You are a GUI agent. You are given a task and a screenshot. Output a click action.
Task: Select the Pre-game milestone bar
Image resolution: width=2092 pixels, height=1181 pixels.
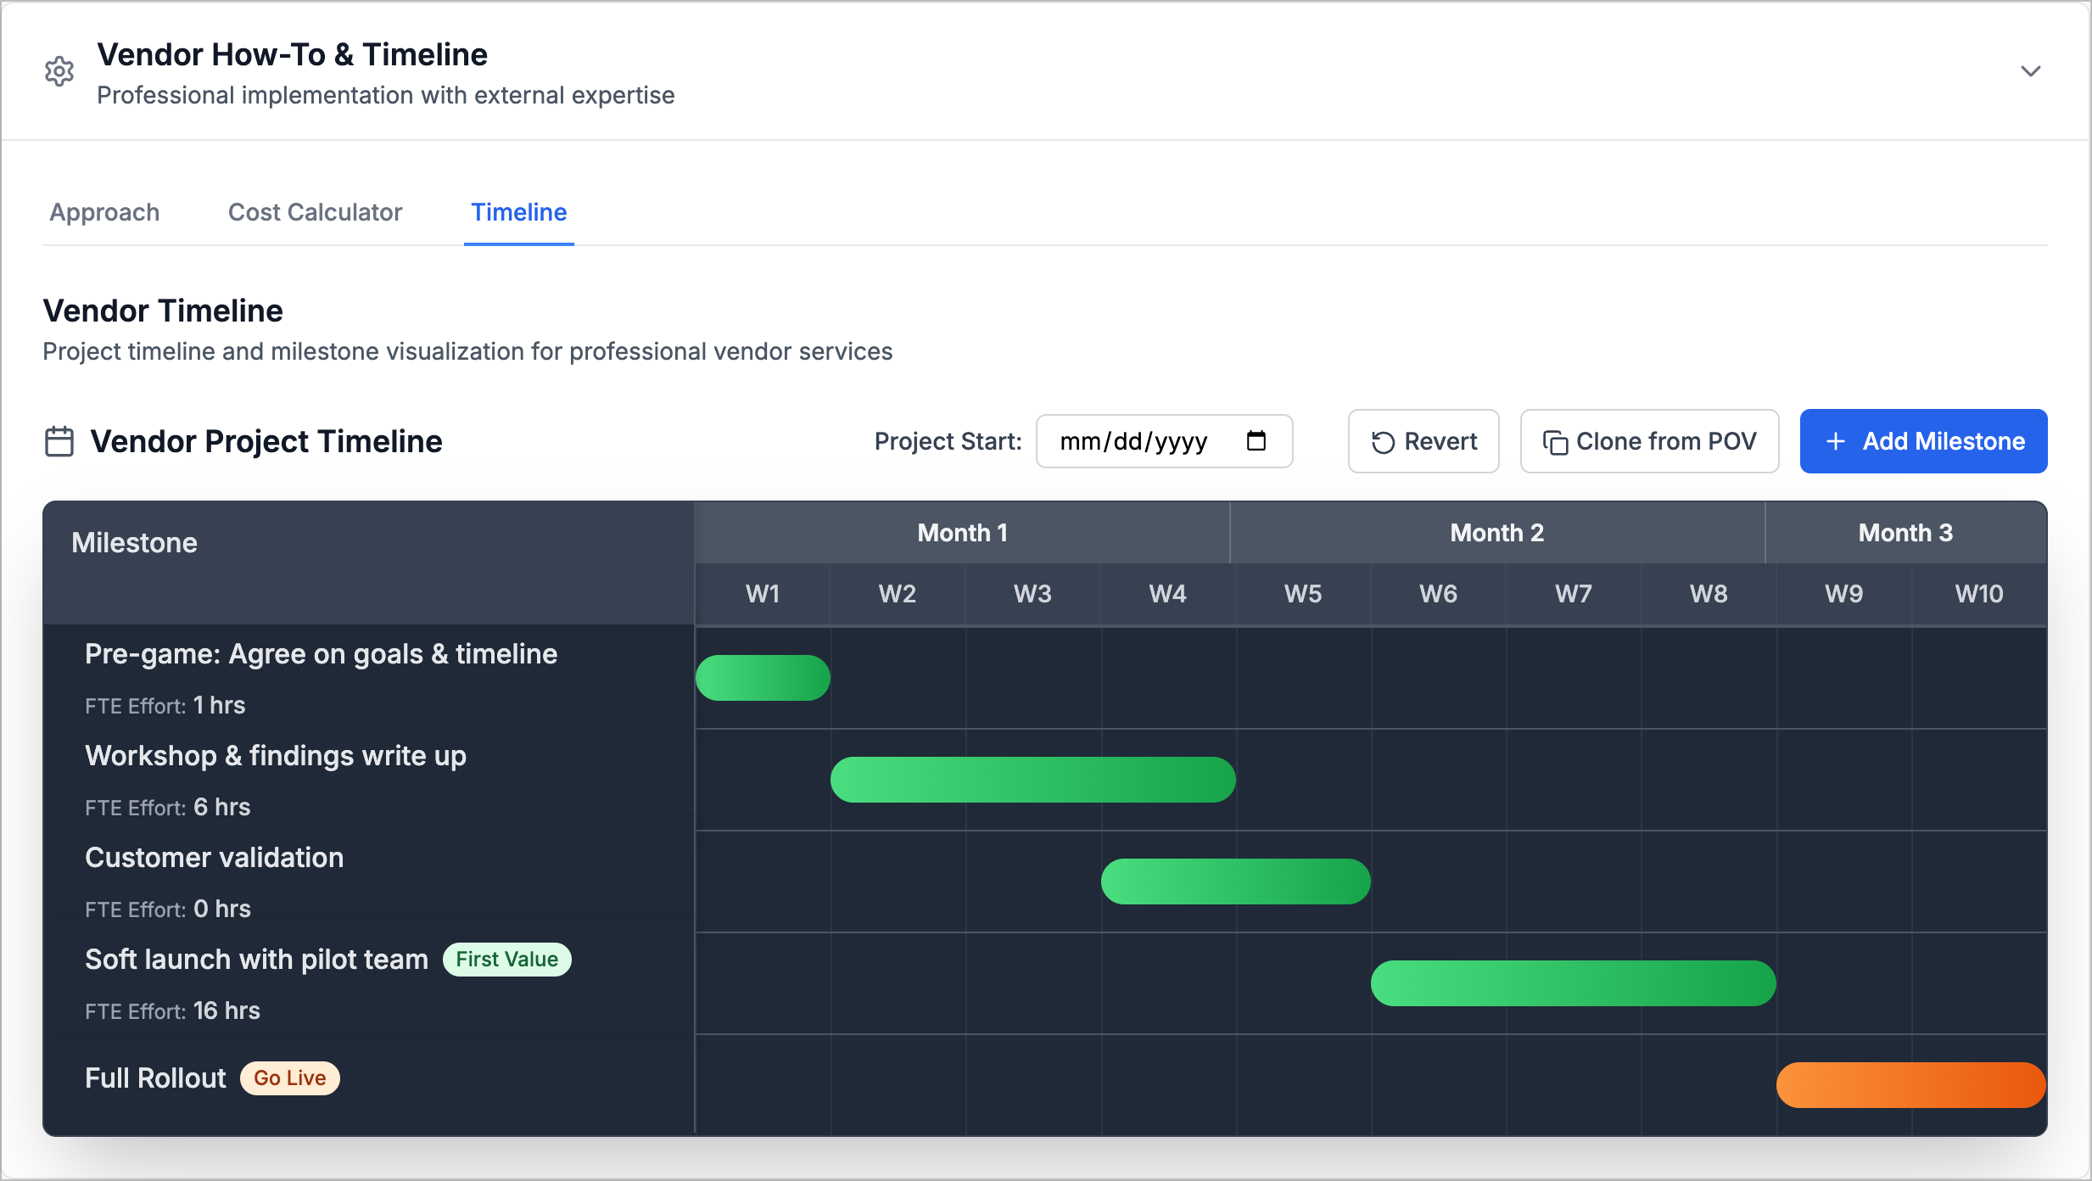coord(762,677)
